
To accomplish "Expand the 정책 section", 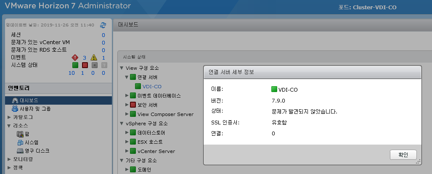I will point(9,168).
